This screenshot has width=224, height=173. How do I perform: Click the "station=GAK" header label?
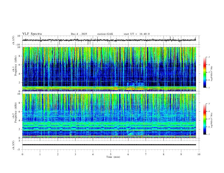tap(105, 34)
